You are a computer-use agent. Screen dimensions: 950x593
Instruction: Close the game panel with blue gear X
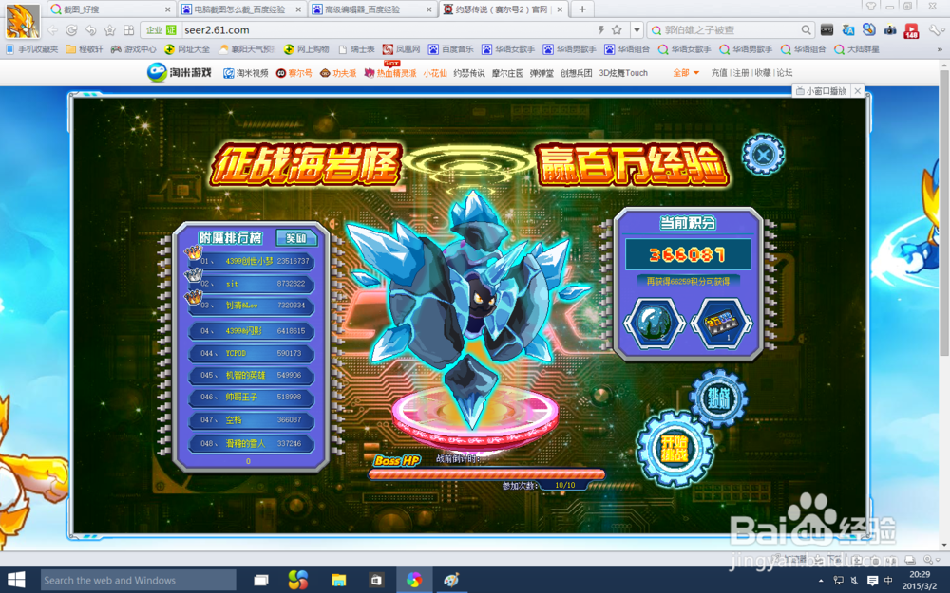(764, 155)
